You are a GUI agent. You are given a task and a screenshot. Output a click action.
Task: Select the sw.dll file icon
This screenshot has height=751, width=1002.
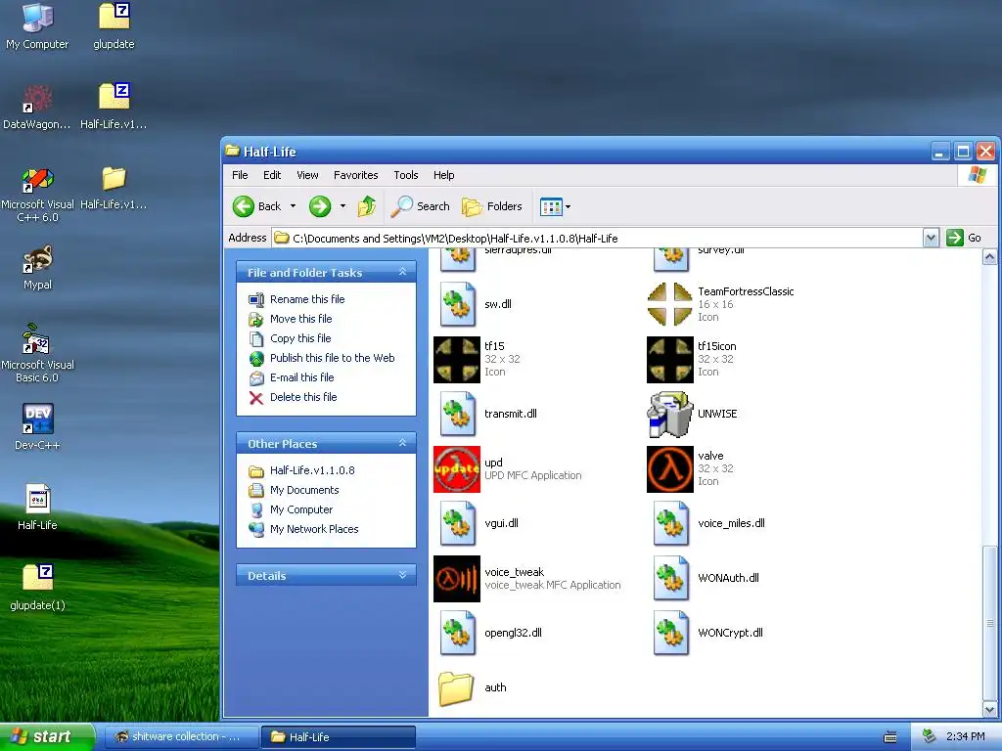[458, 305]
